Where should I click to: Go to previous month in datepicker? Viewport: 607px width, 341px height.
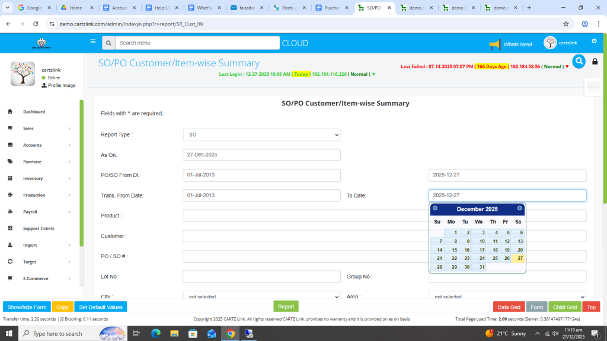(x=435, y=208)
